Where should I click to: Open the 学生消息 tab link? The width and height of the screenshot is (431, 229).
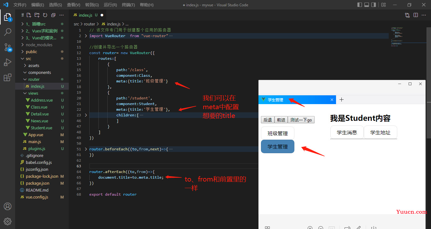[347, 132]
